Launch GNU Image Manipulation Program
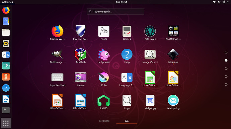This screenshot has width=231, height=129. [x=58, y=54]
